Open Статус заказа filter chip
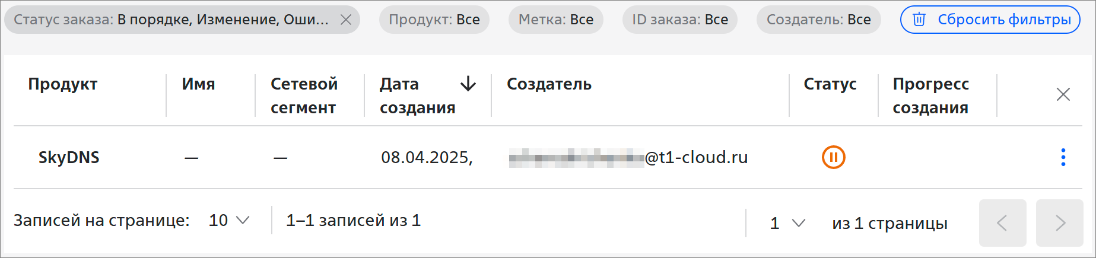1096x258 pixels. point(171,20)
